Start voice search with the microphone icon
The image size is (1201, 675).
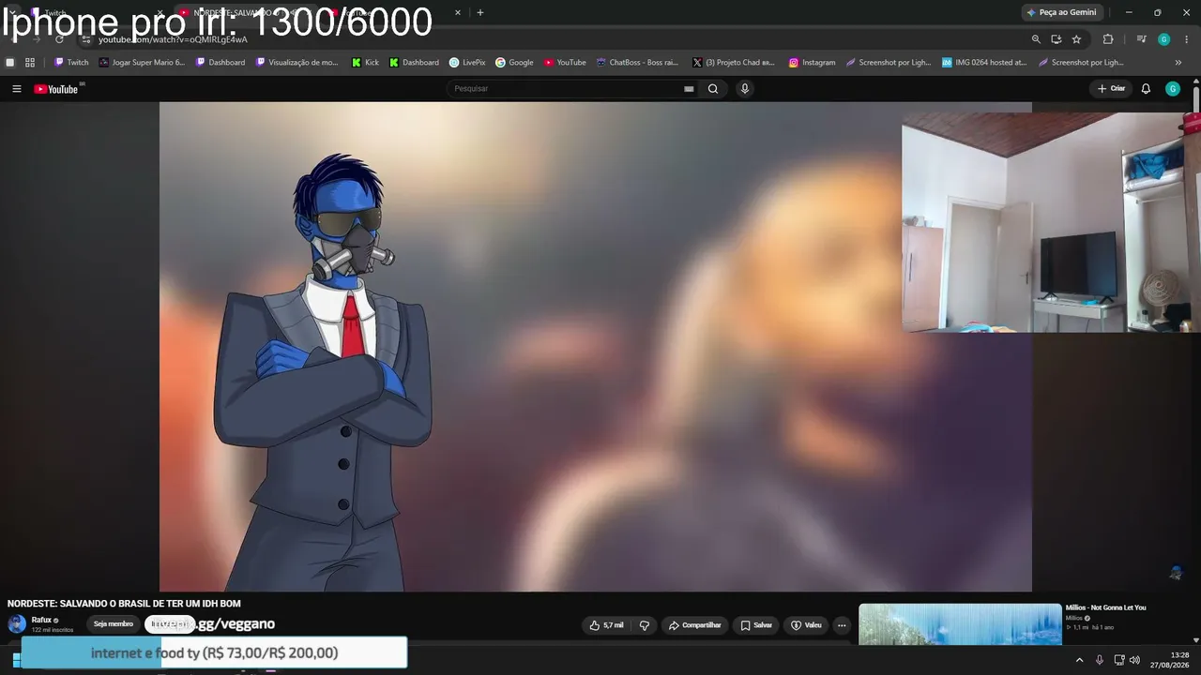[745, 89]
